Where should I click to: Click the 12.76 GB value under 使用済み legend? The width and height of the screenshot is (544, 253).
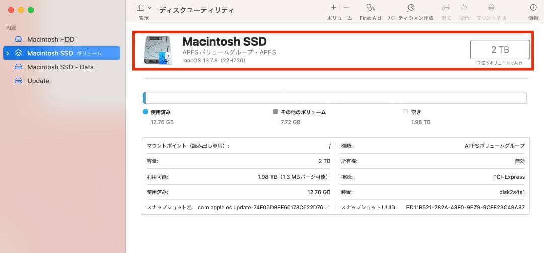click(162, 122)
